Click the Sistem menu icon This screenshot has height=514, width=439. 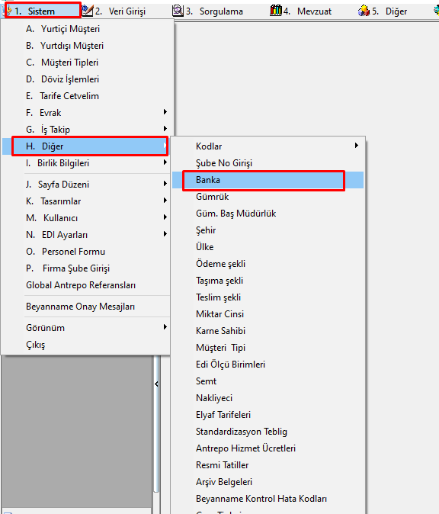coord(8,11)
